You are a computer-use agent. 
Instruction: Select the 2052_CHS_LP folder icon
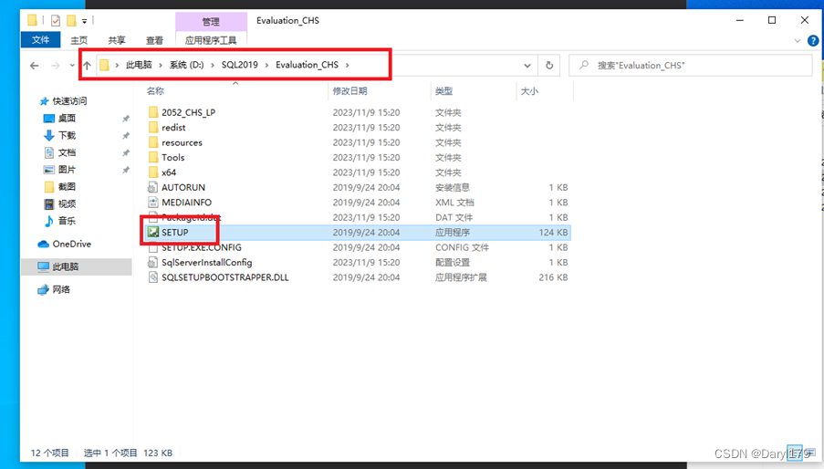pyautogui.click(x=153, y=112)
